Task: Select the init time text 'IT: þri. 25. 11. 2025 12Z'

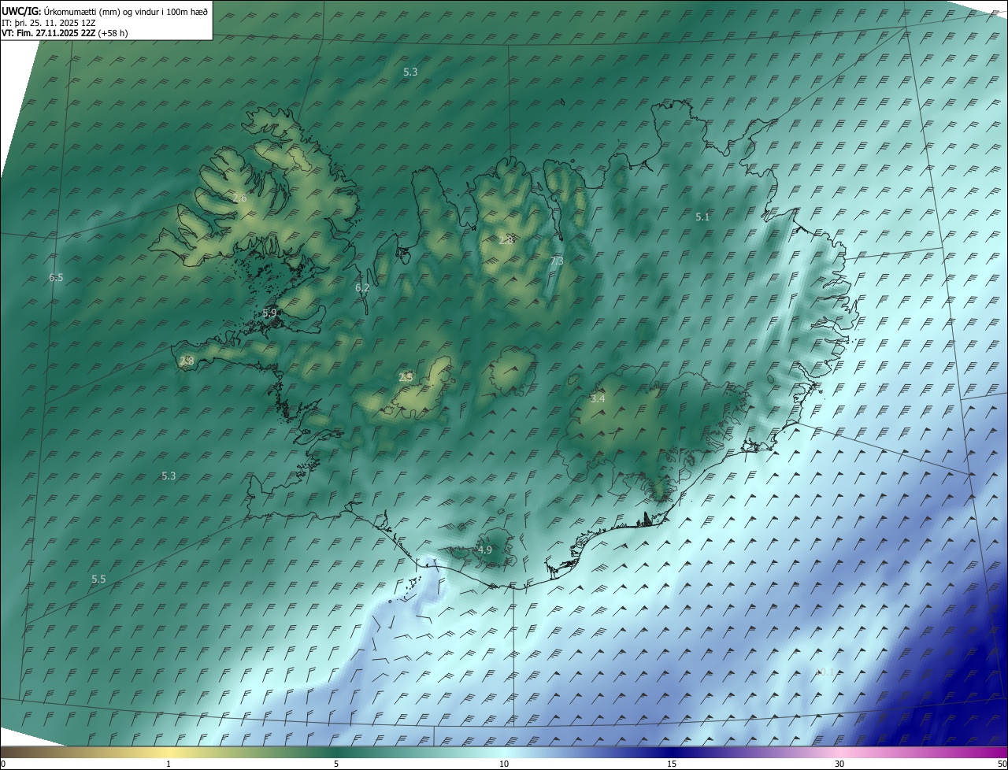Action: pyautogui.click(x=49, y=22)
